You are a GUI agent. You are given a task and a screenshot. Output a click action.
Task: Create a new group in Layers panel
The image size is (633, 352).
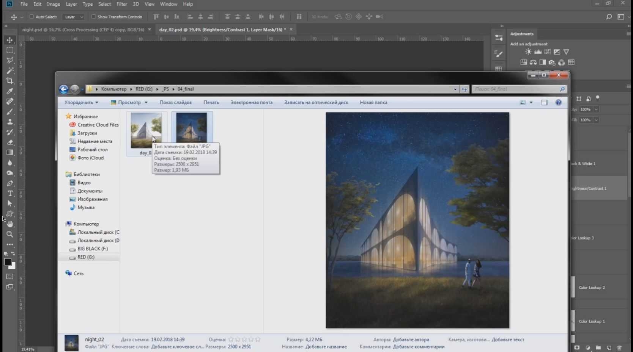point(598,348)
